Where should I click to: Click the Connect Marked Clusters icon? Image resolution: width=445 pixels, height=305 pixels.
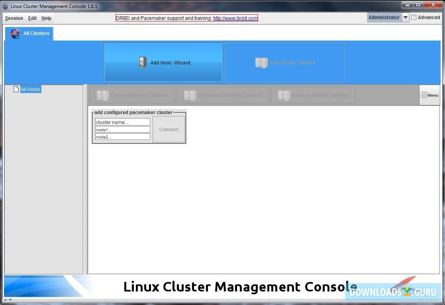[x=103, y=95]
